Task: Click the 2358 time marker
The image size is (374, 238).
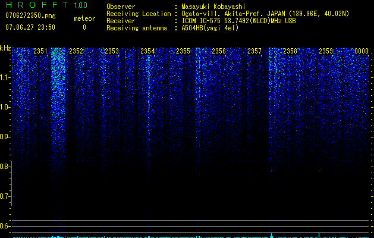Action: pos(290,51)
